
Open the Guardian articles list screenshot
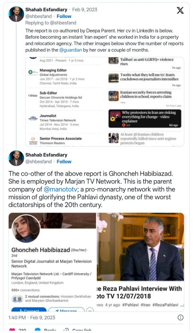(145, 102)
